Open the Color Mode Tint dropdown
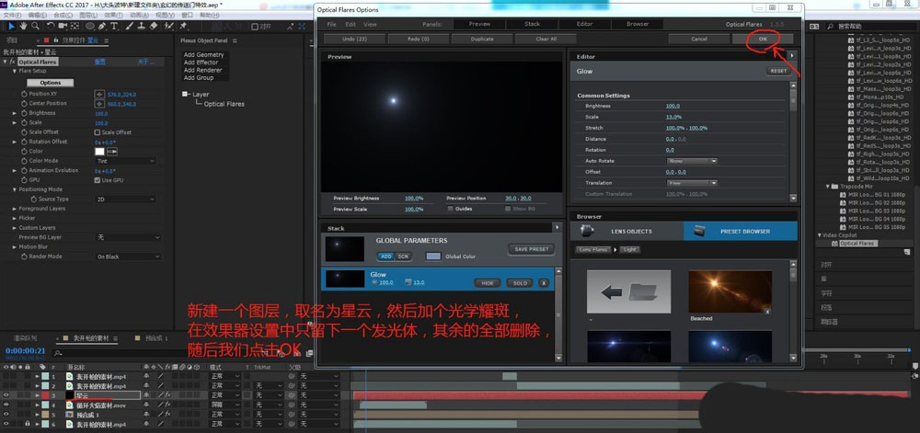This screenshot has width=920, height=433. [124, 161]
